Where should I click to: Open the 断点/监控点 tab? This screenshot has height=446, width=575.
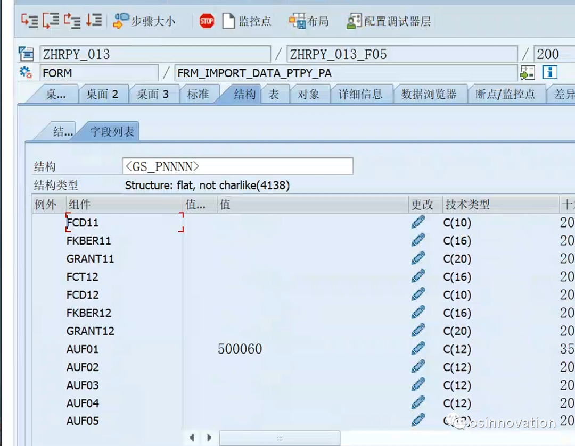click(505, 95)
